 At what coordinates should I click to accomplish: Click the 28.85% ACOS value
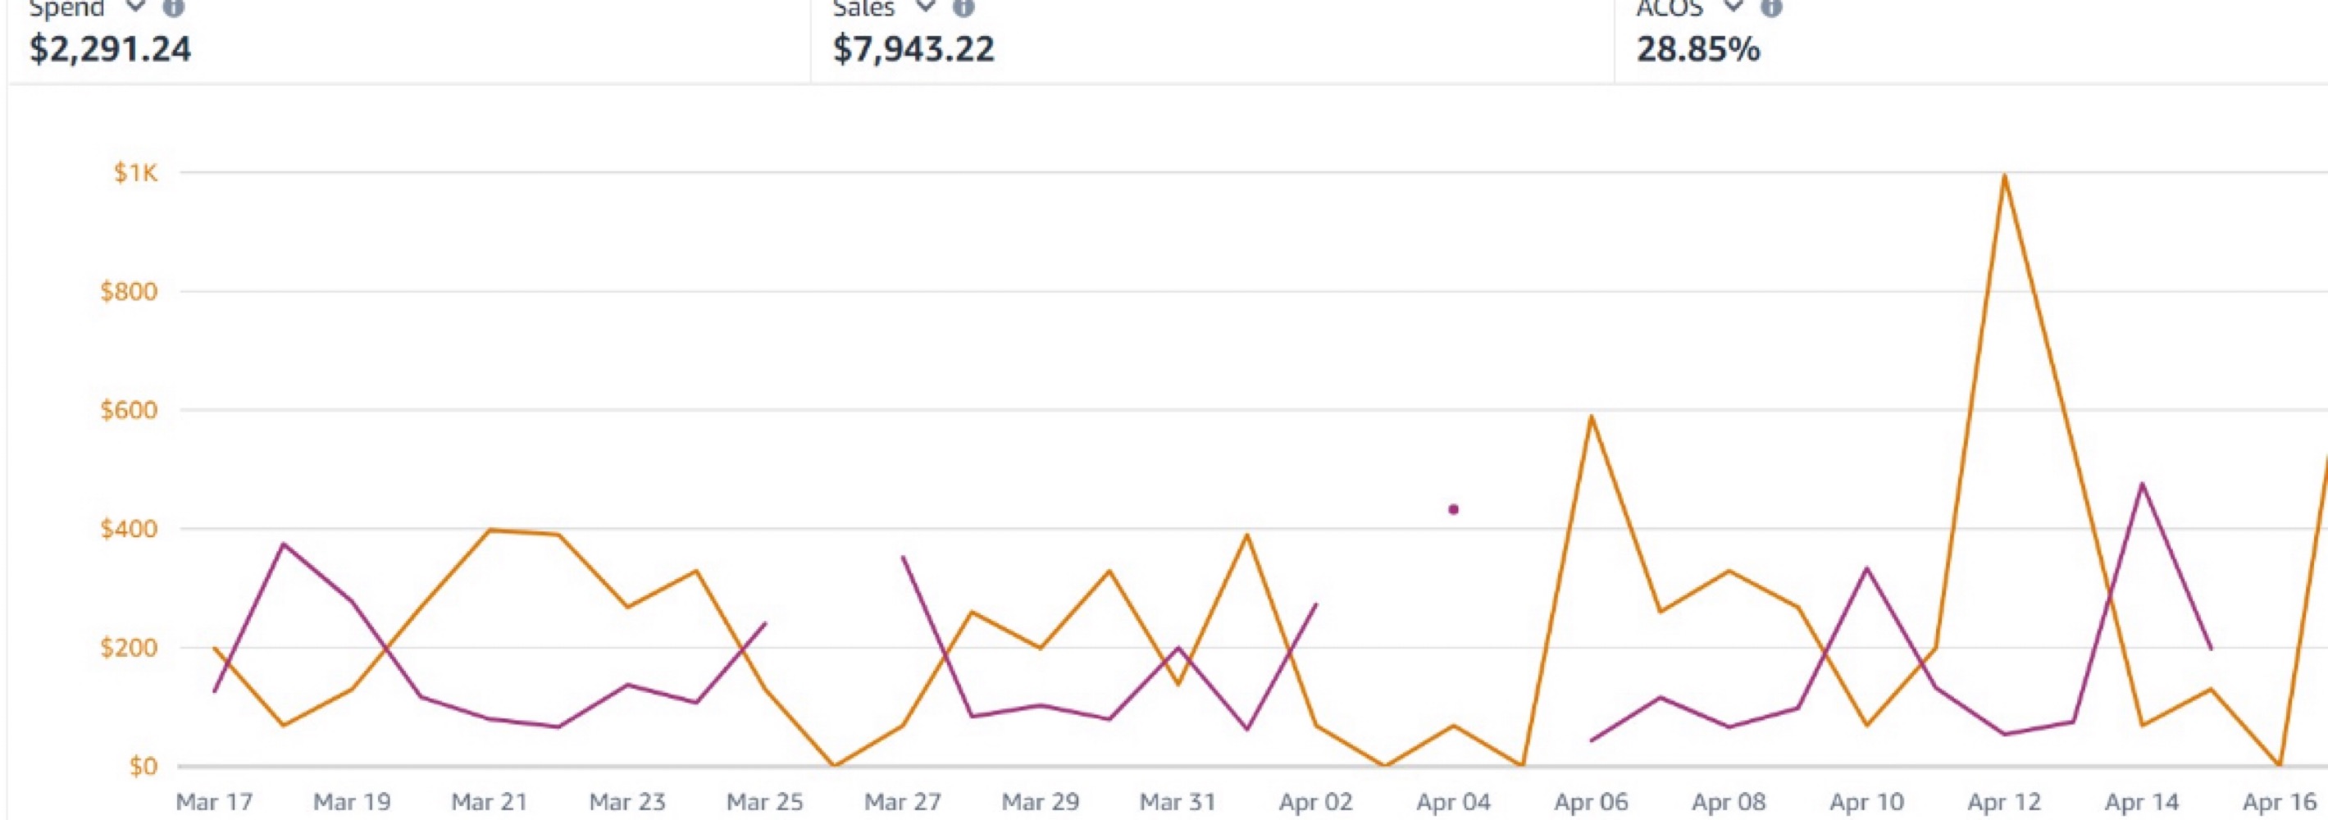tap(1698, 49)
